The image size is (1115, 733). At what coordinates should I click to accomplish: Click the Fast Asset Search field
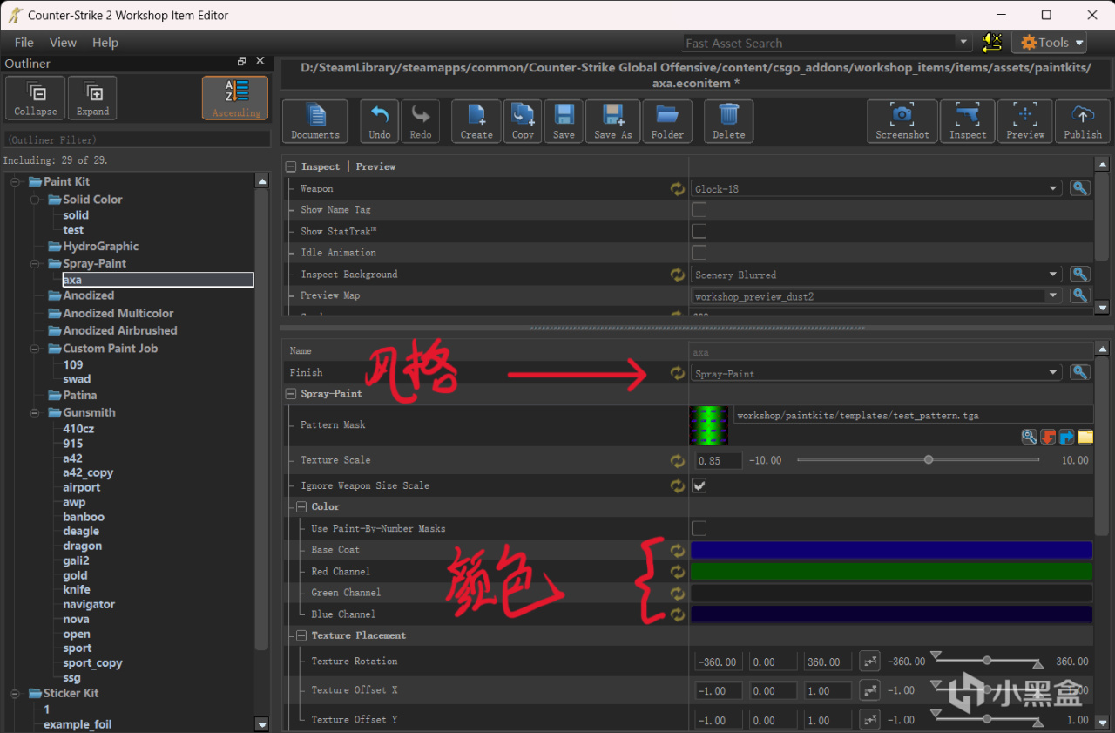[820, 43]
